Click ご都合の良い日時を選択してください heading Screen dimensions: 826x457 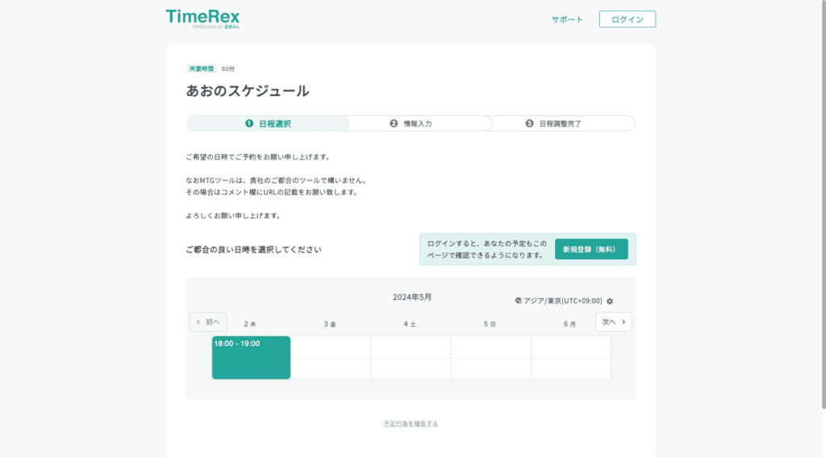pyautogui.click(x=253, y=250)
